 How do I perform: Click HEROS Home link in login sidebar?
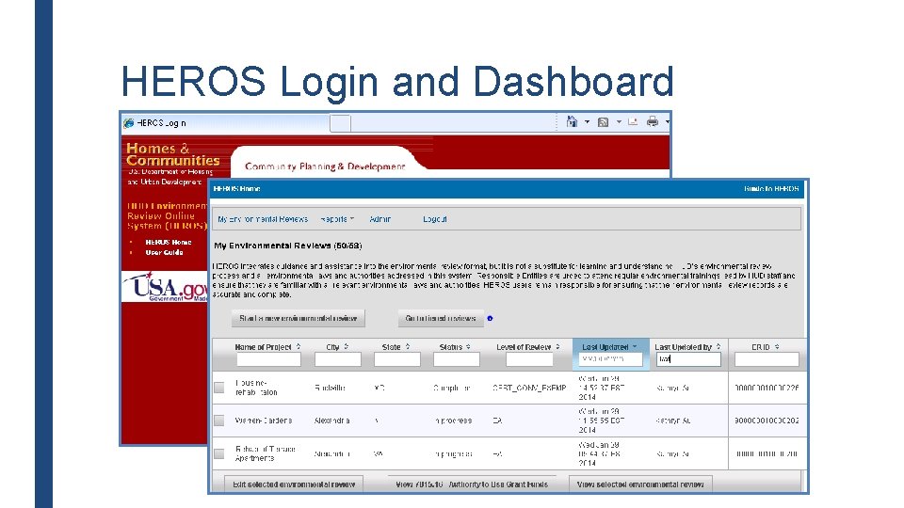point(168,242)
